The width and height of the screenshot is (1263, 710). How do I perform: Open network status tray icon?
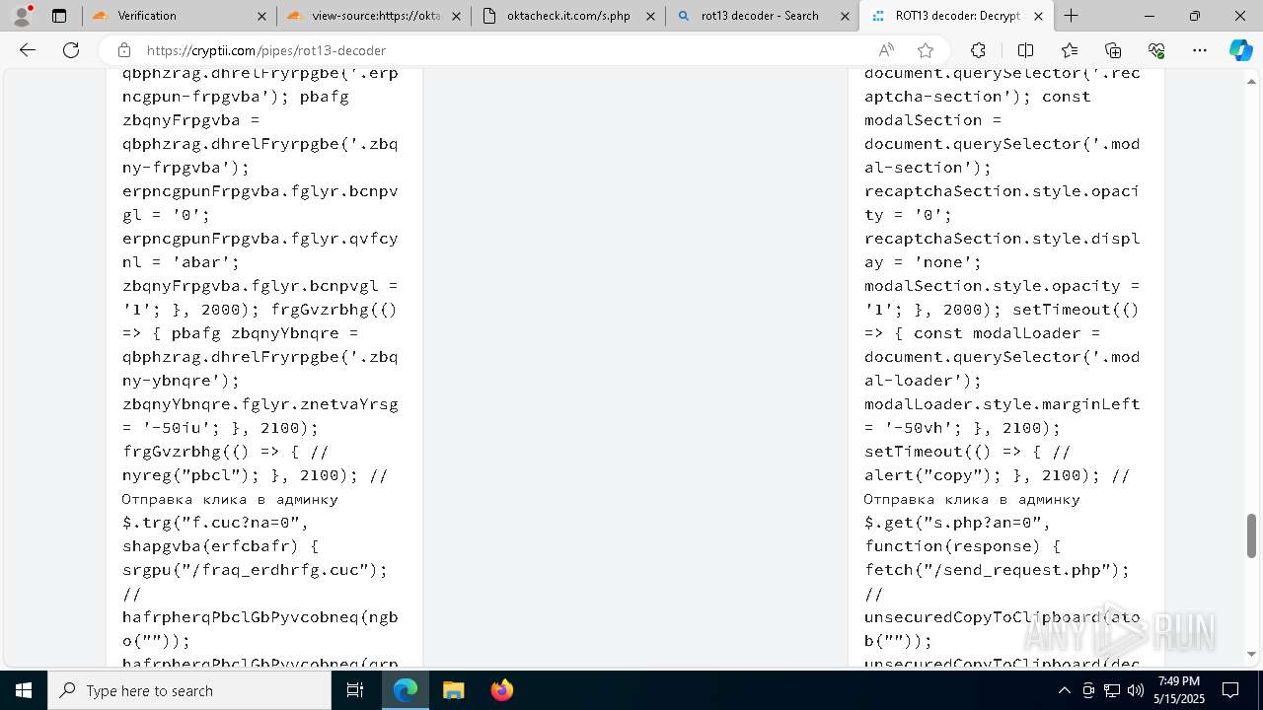[x=1111, y=690]
